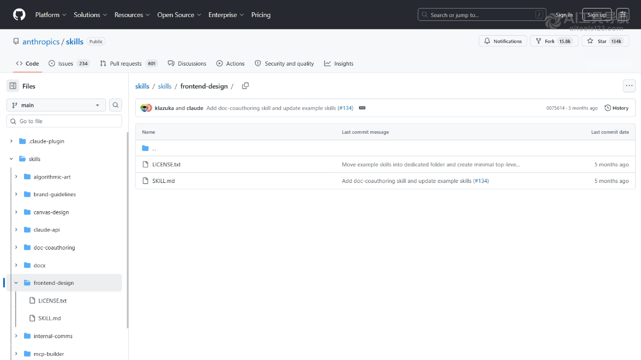The width and height of the screenshot is (641, 360).
Task: Click the Sign up button
Action: [597, 15]
